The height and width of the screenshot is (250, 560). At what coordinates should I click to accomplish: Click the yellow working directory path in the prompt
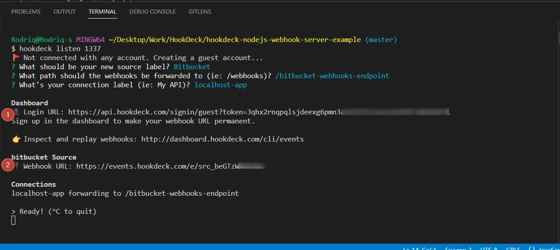tap(235, 40)
